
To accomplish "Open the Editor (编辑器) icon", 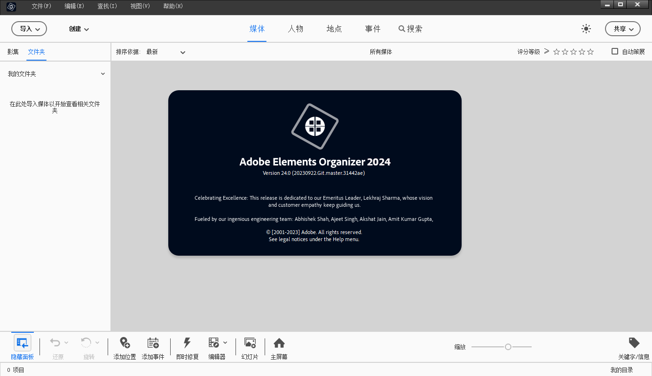I will 214,343.
